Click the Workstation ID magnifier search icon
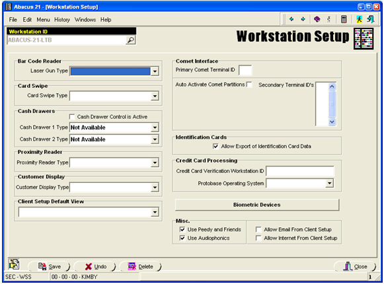 click(130, 40)
